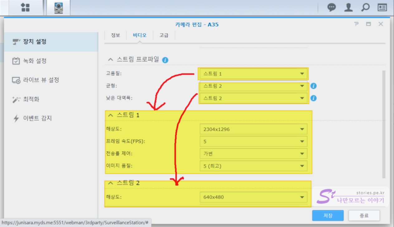This screenshot has width=394, height=227.
Task: Open the 고품질 stream dropdown
Action: point(253,74)
